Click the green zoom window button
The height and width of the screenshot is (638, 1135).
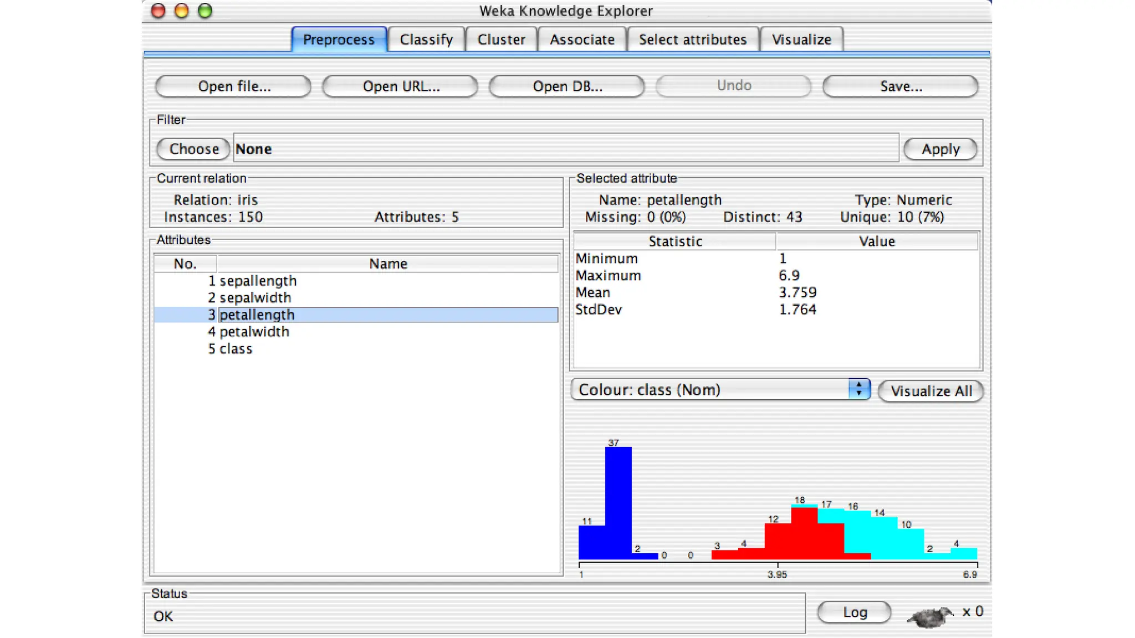205,11
